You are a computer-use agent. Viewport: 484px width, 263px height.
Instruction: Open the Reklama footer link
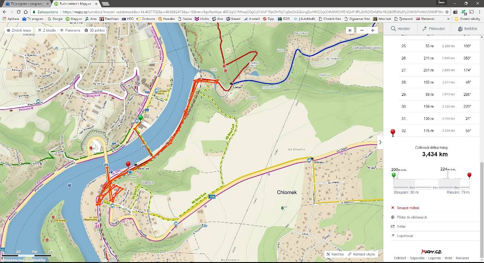pyautogui.click(x=462, y=258)
